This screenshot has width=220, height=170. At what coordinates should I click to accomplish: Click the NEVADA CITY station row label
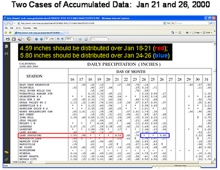coord(28,159)
